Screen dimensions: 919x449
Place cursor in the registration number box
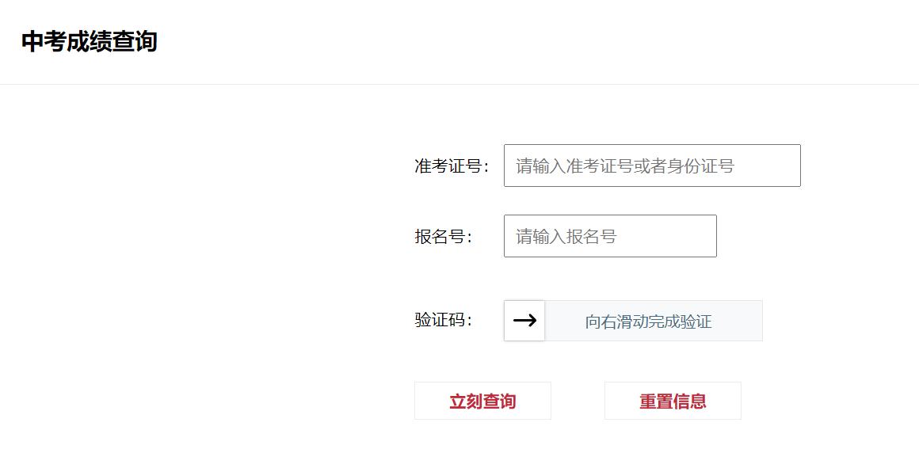[x=610, y=236]
